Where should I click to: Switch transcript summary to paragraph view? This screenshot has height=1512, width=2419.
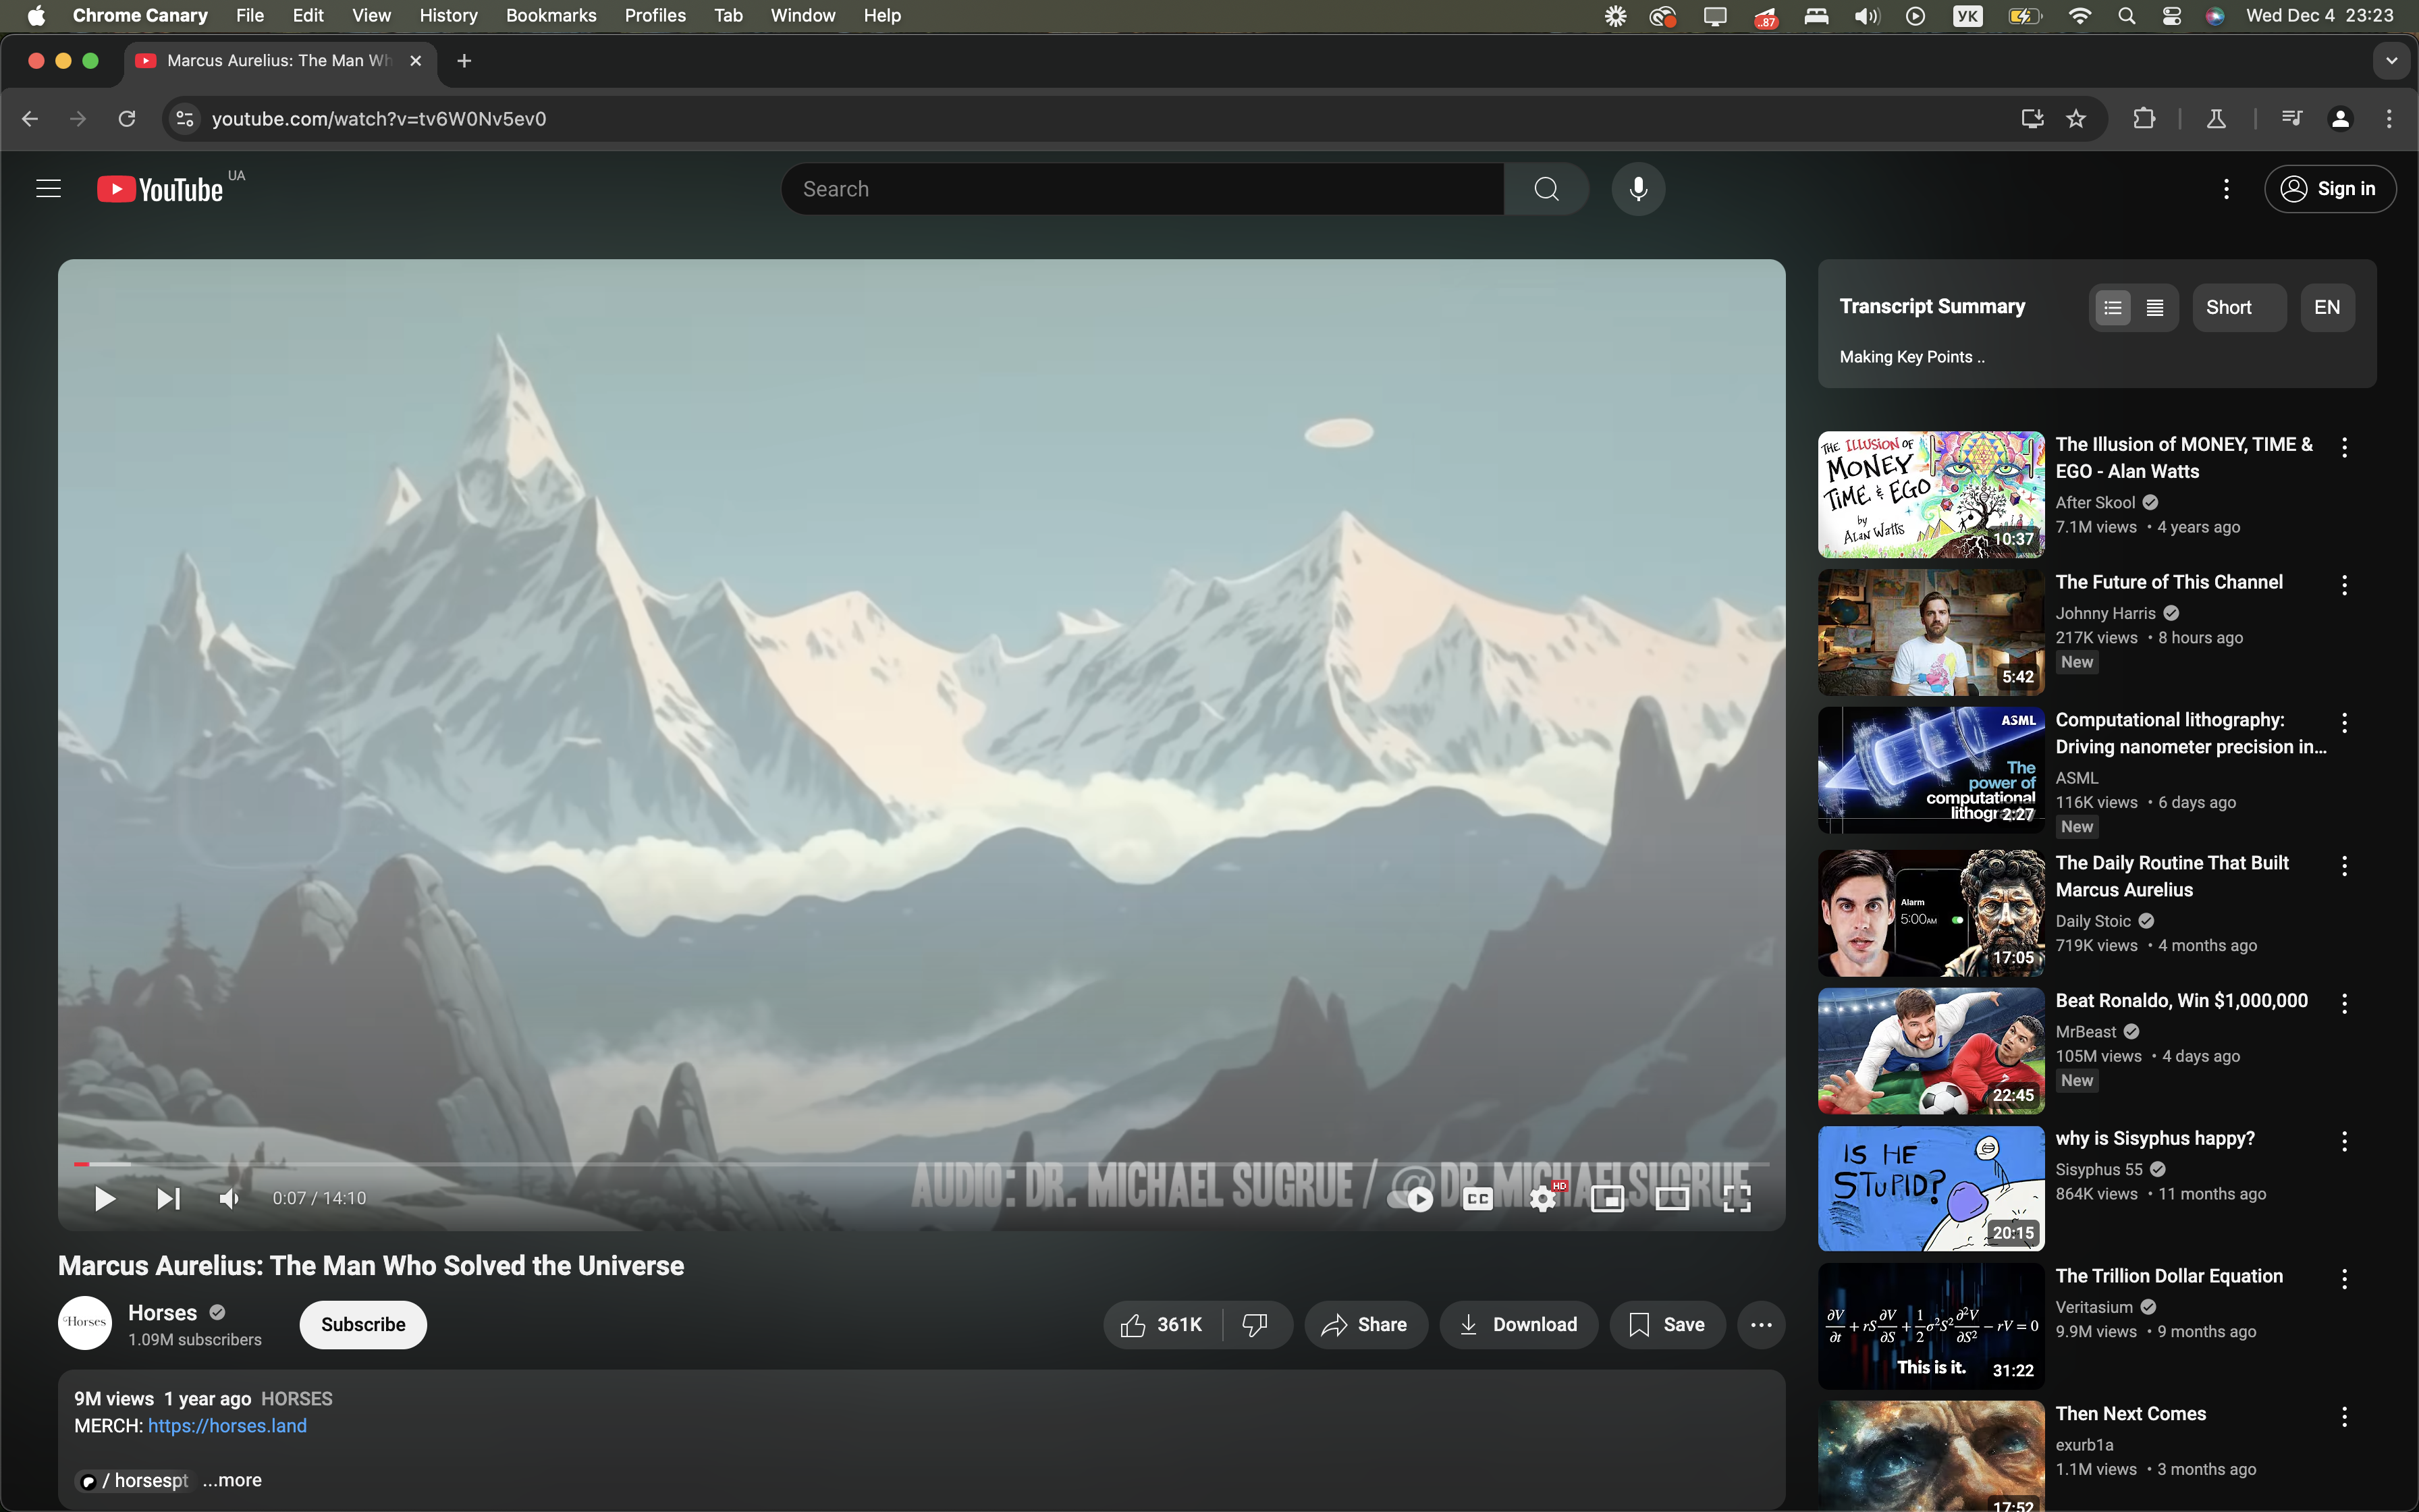pyautogui.click(x=2155, y=308)
